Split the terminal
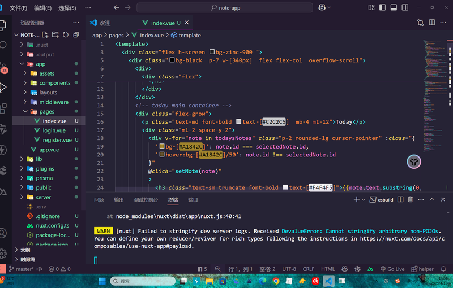 (x=400, y=199)
